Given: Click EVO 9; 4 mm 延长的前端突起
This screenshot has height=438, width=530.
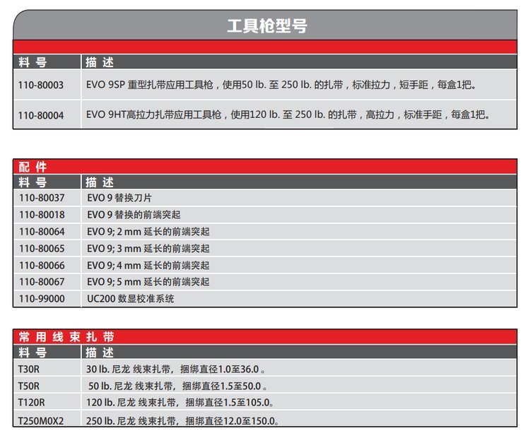Looking at the screenshot, I should coord(148,266).
